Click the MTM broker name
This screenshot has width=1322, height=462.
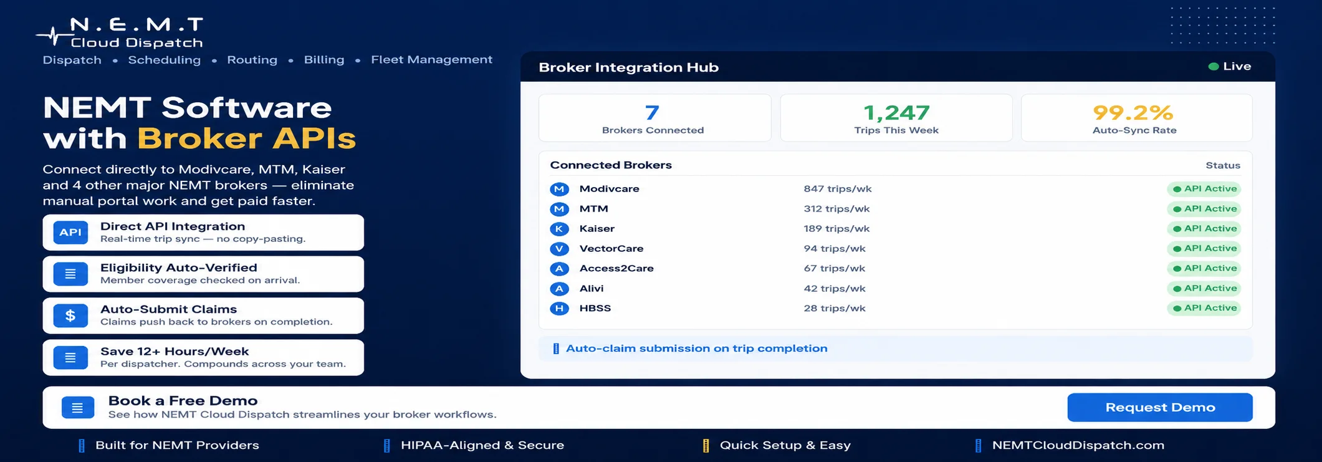[594, 209]
